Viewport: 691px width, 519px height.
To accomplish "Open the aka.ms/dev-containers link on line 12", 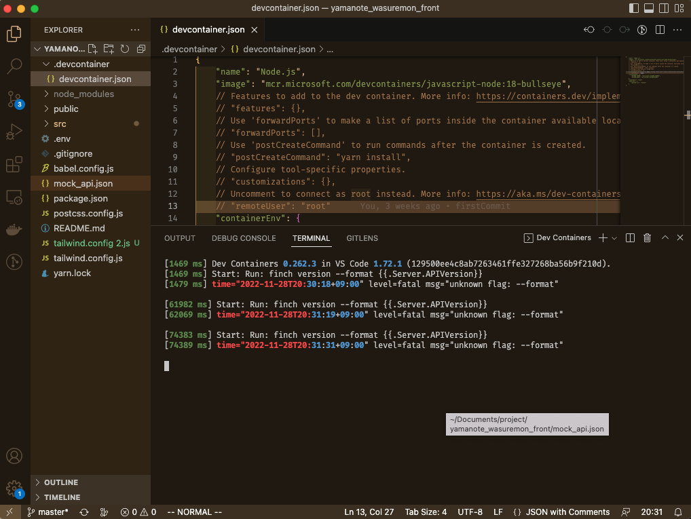I will pos(548,194).
